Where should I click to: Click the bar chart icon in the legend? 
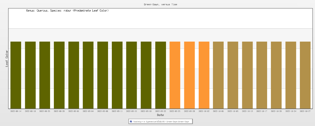pos(131,121)
